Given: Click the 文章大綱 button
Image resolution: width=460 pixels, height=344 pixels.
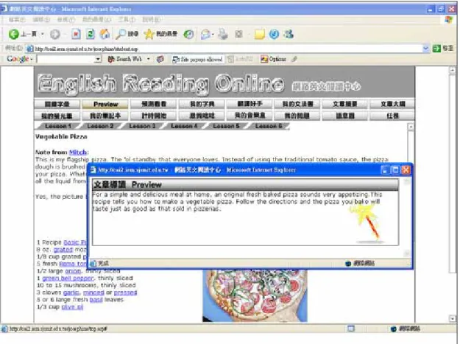Looking at the screenshot, I should [392, 104].
